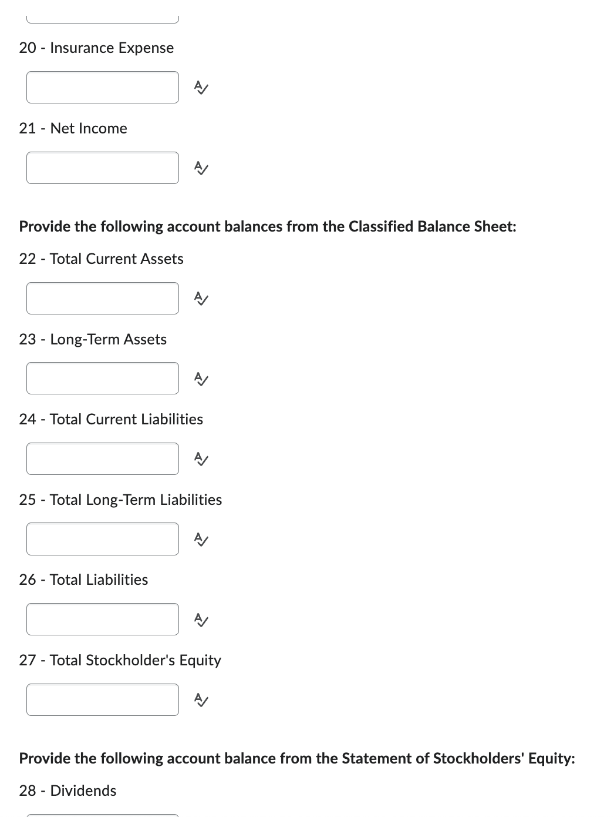Select the Total Liabilities input box
This screenshot has width=614, height=817.
(102, 619)
